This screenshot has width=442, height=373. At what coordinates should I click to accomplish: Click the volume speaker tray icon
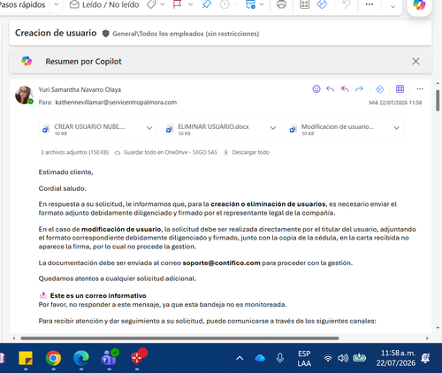point(343,358)
